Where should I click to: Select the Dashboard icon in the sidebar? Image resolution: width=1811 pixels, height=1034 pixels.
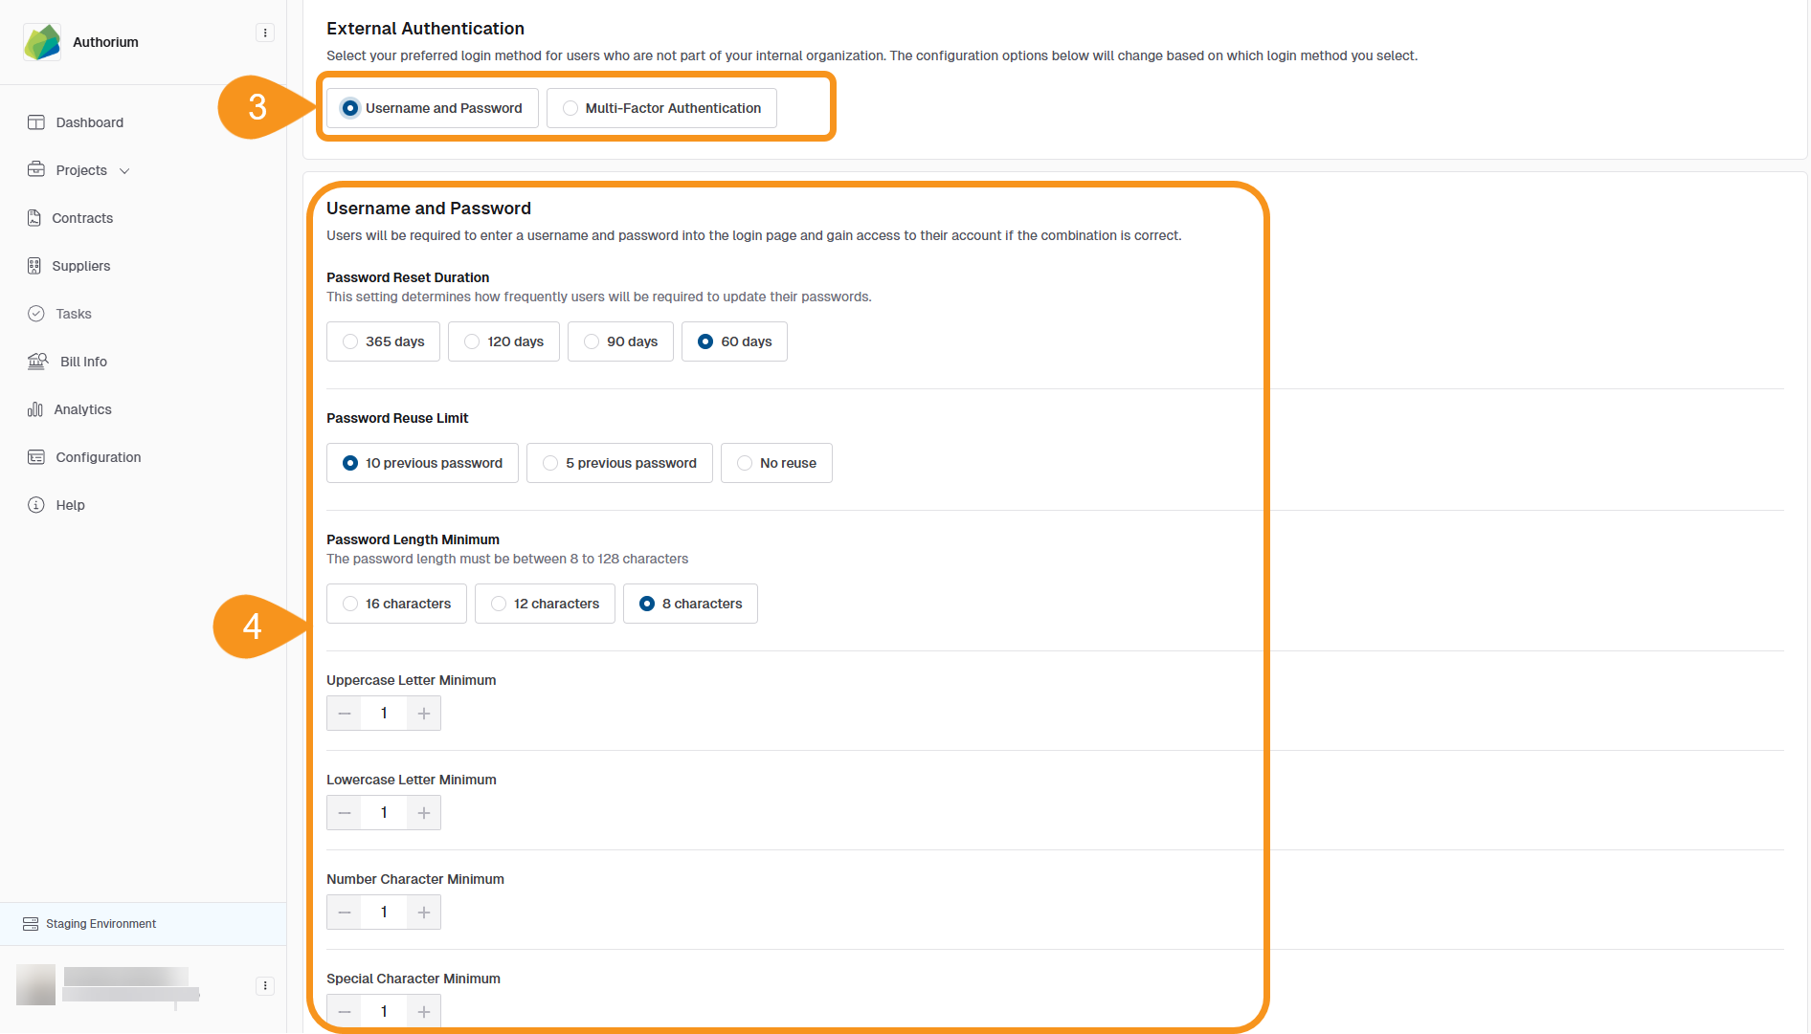coord(36,122)
